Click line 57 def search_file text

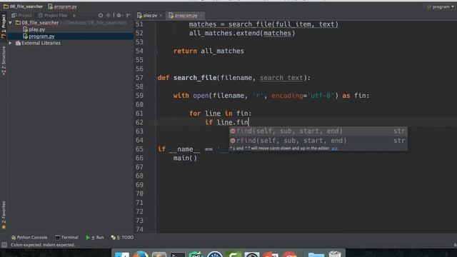[x=234, y=78]
